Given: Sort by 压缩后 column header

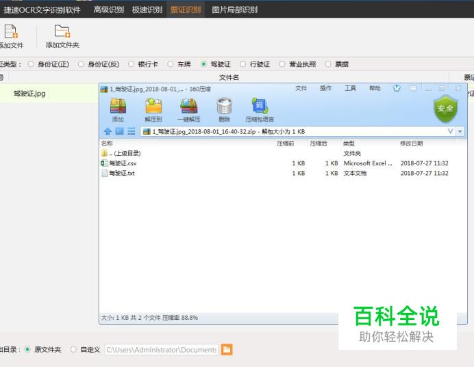Looking at the screenshot, I should pos(319,144).
